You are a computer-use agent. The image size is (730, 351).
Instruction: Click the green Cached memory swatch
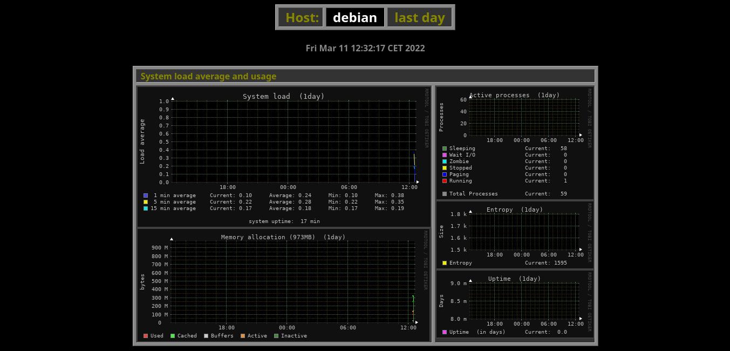(173, 336)
